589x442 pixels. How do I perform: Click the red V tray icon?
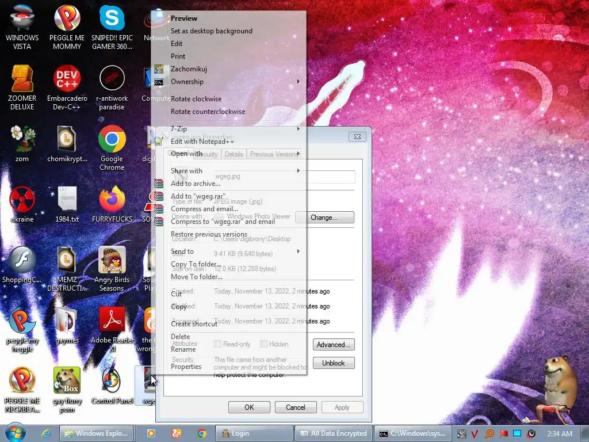475,434
